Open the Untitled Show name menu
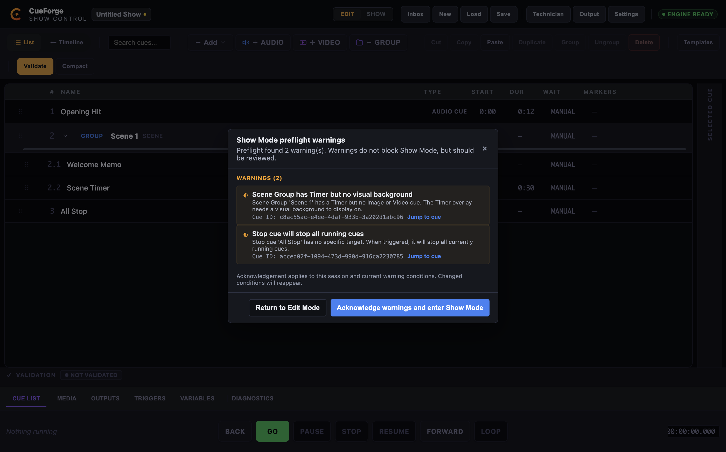This screenshot has height=452, width=726. (x=121, y=14)
